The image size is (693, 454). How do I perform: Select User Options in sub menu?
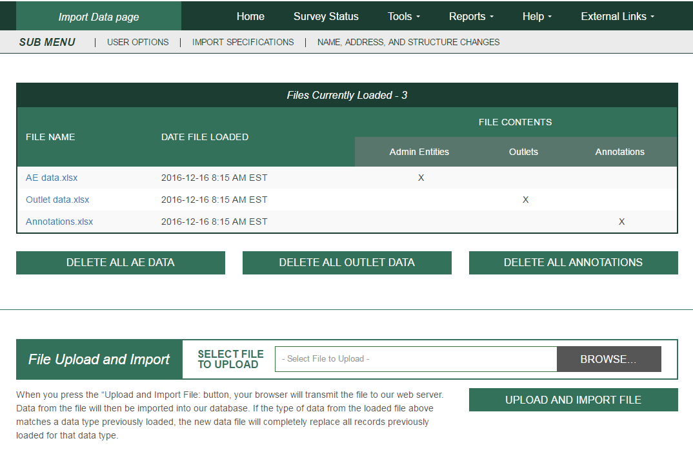pos(138,42)
